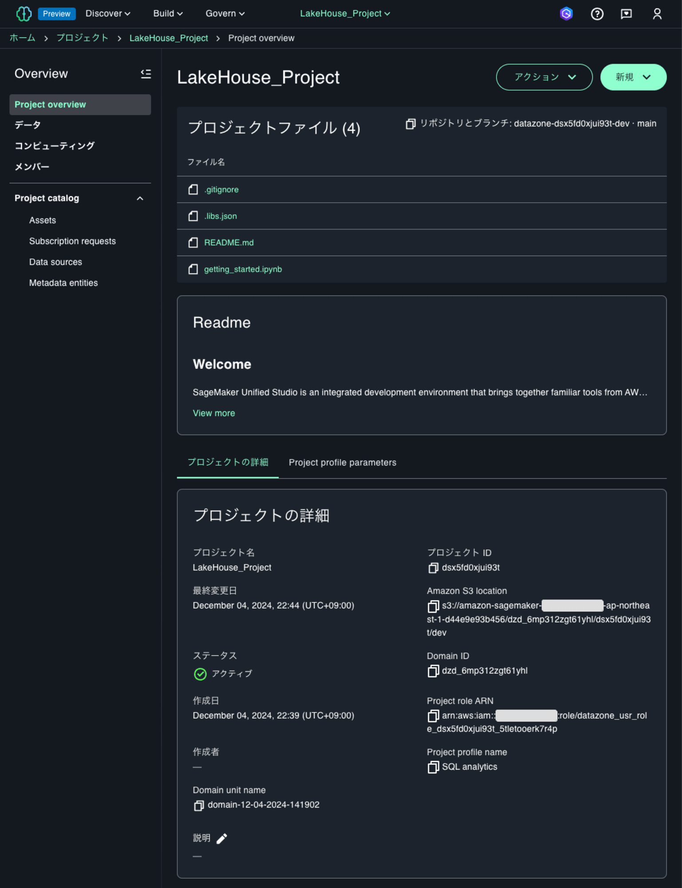Click the file icon beside .gitignore
The width and height of the screenshot is (682, 888).
click(x=193, y=190)
